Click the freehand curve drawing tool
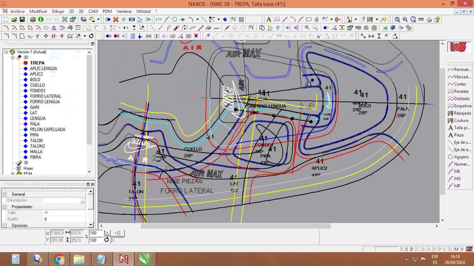This screenshot has width=474, height=266. pos(159,20)
